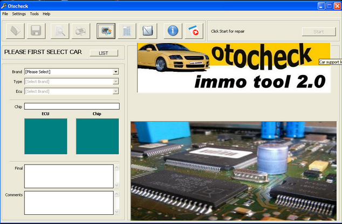This screenshot has height=224, width=342.
Task: Click the circuit board photo
Action: tap(234, 171)
